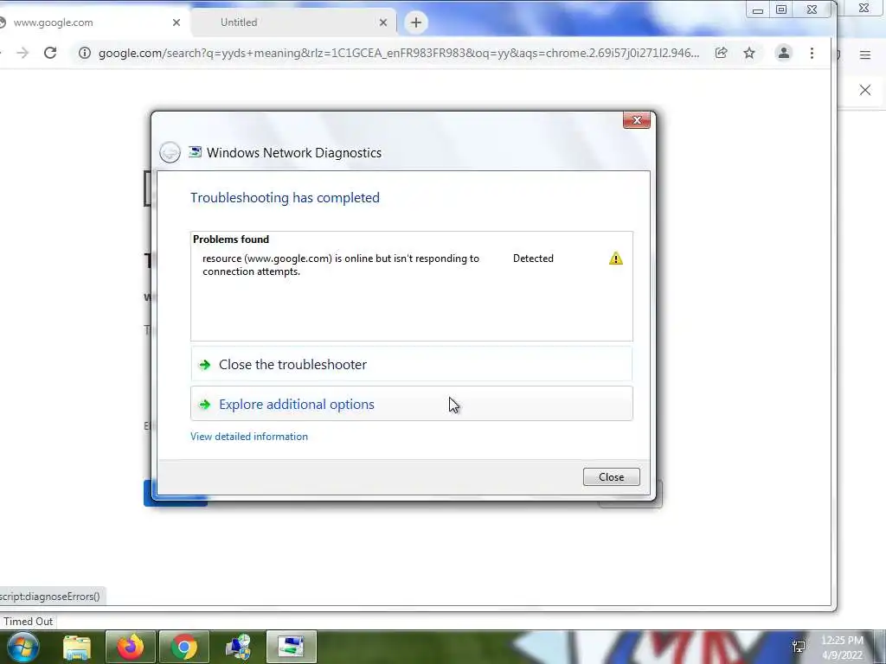Viewport: 886px width, 664px height.
Task: Click the address bar URL
Action: pyautogui.click(x=399, y=53)
